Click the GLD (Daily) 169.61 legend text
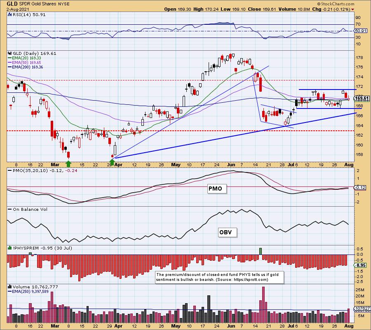The image size is (371, 330). pos(35,54)
